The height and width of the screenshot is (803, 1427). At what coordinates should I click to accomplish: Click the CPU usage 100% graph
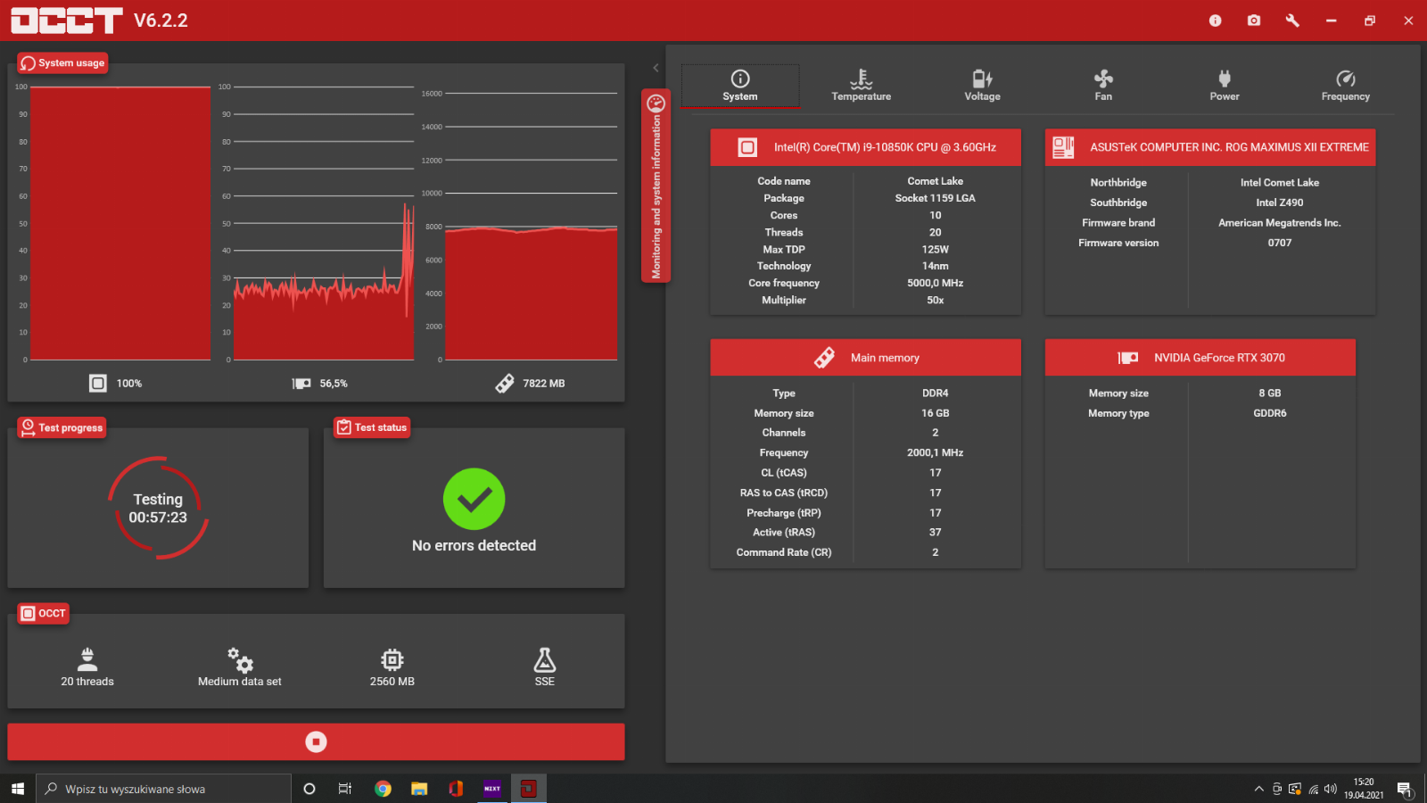point(120,223)
